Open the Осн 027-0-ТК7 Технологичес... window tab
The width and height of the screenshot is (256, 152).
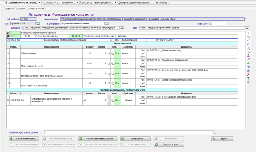[60, 3]
